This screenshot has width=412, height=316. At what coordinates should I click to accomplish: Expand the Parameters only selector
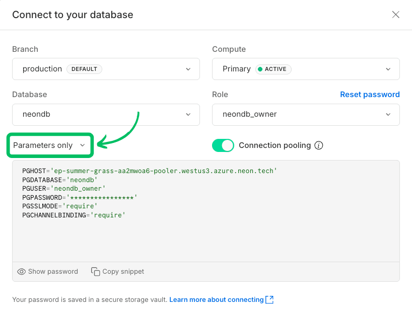(x=49, y=145)
